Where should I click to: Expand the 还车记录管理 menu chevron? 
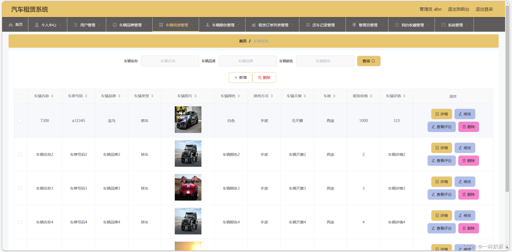coord(339,25)
